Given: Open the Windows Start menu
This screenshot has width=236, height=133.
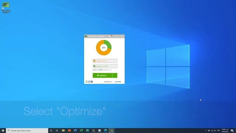Looking at the screenshot, I should (3, 130).
